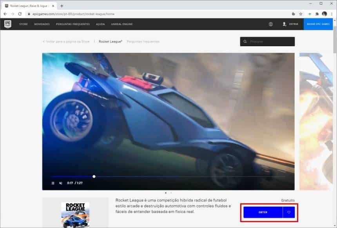This screenshot has height=228, width=337.
Task: Add to wishlist with the heart icon
Action: [289, 212]
